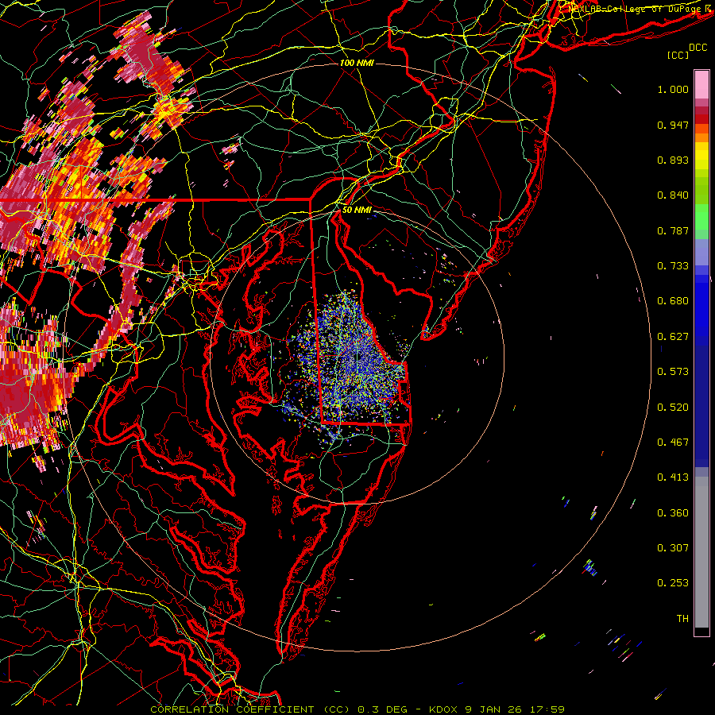Select the 0.520 value on the color scale

point(673,408)
